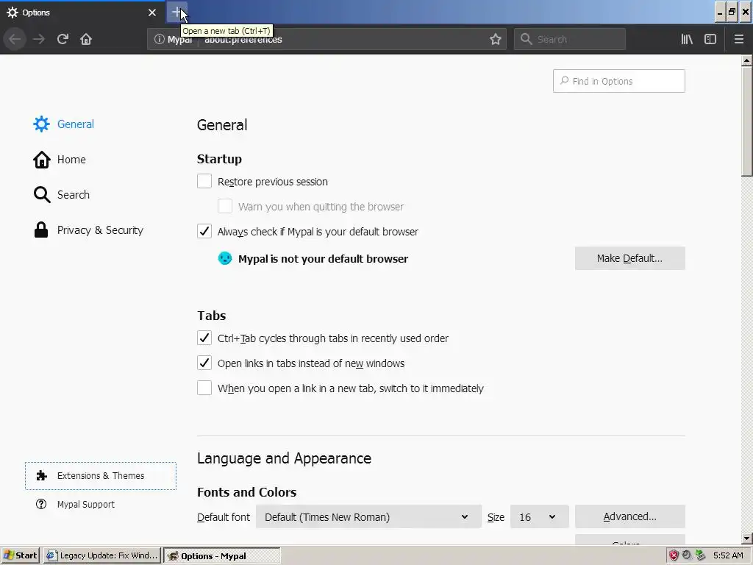Switch to Legacy Update taskbar window
The image size is (753, 565).
pos(102,555)
